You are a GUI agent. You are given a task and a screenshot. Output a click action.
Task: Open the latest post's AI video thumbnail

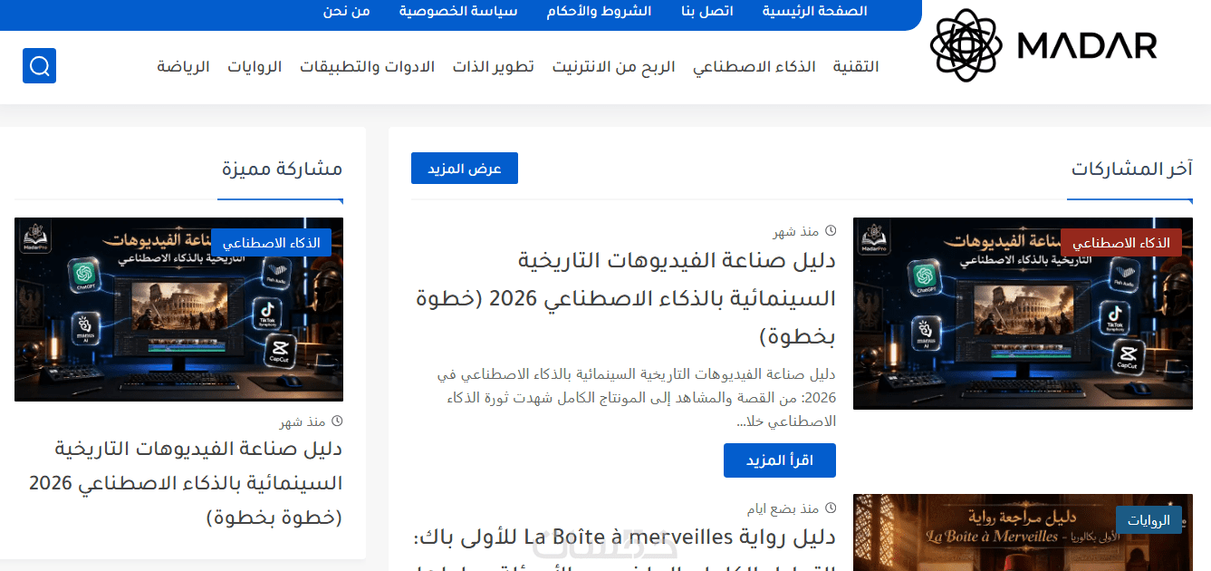click(x=1023, y=314)
